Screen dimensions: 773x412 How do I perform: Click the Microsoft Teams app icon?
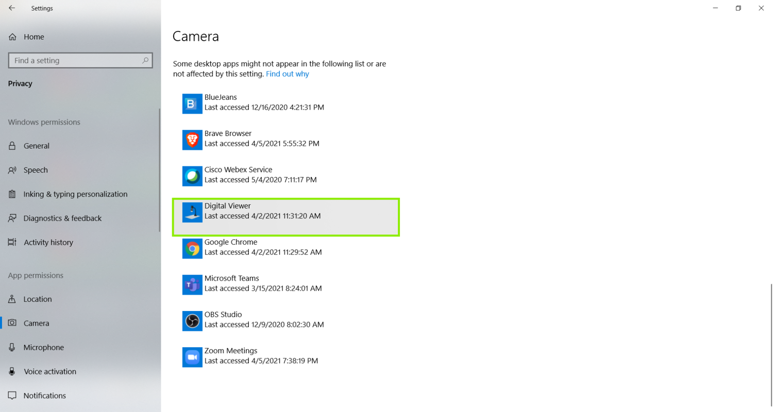pos(191,284)
